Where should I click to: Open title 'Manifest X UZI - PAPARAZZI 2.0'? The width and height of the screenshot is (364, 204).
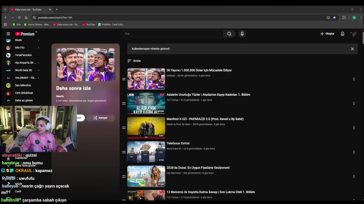pos(205,119)
